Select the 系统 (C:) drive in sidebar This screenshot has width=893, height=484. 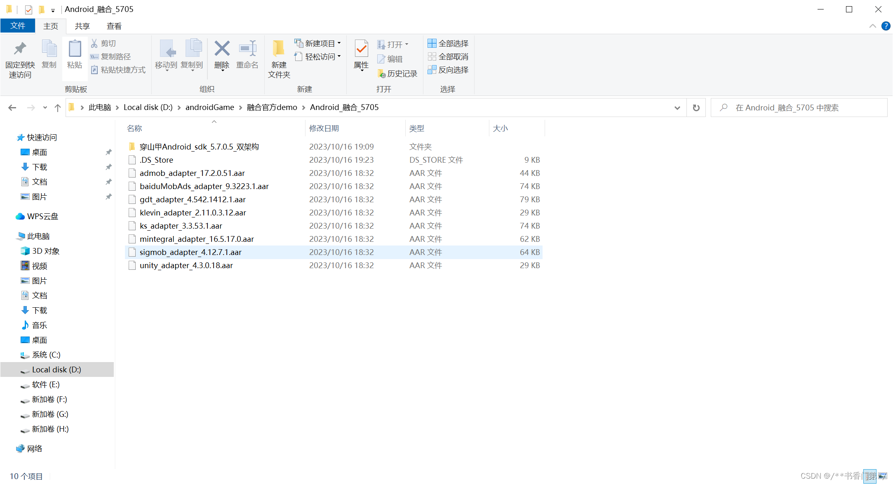point(46,355)
